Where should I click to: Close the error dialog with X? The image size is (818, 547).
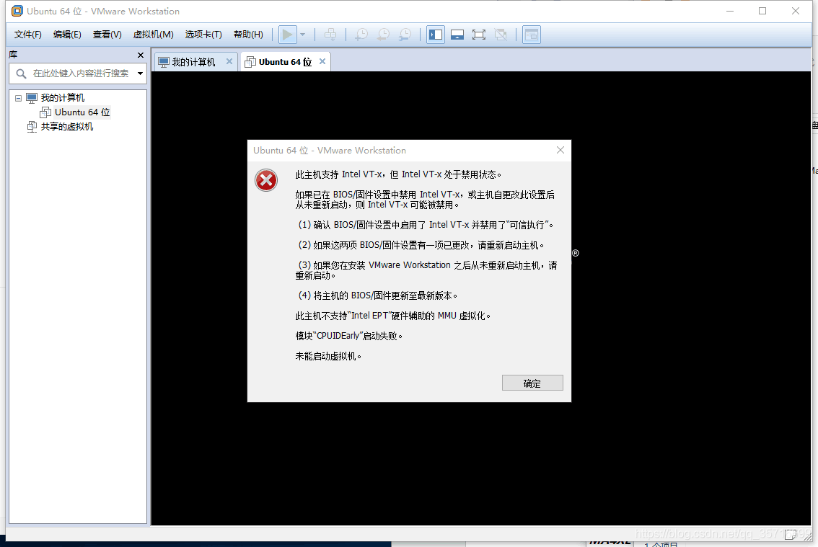point(560,150)
